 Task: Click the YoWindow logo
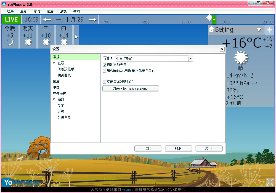(21, 182)
